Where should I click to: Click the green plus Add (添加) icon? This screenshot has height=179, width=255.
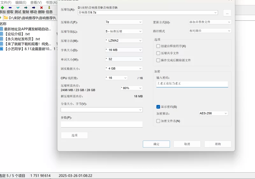[2, 8]
